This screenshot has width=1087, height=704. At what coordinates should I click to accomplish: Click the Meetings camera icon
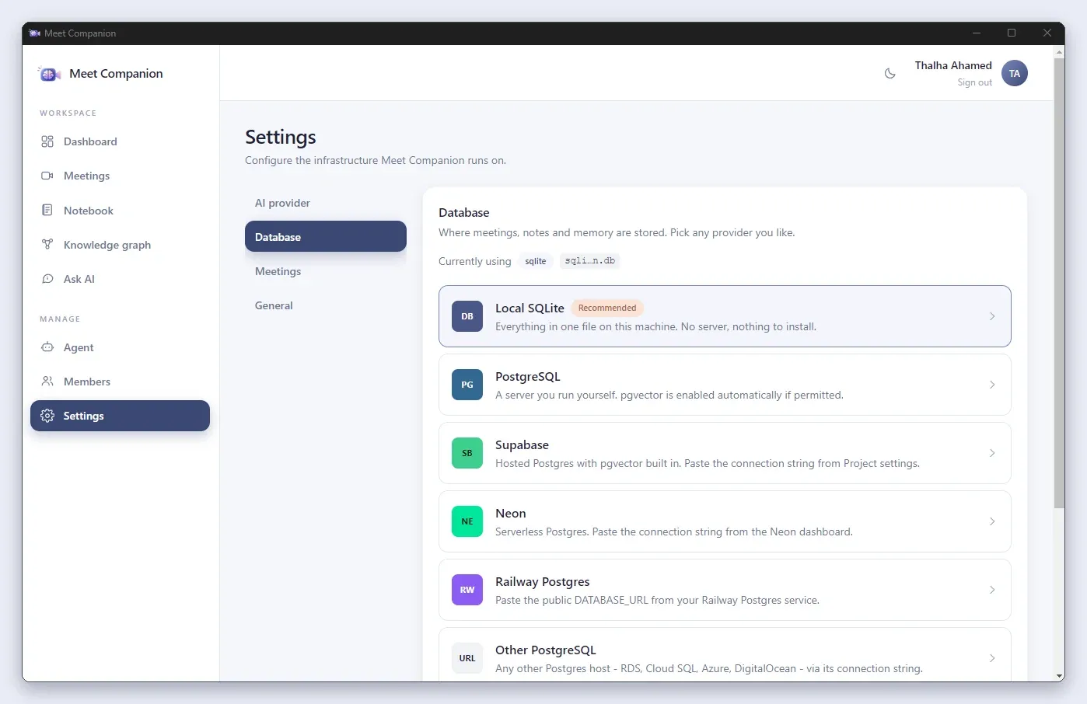47,176
